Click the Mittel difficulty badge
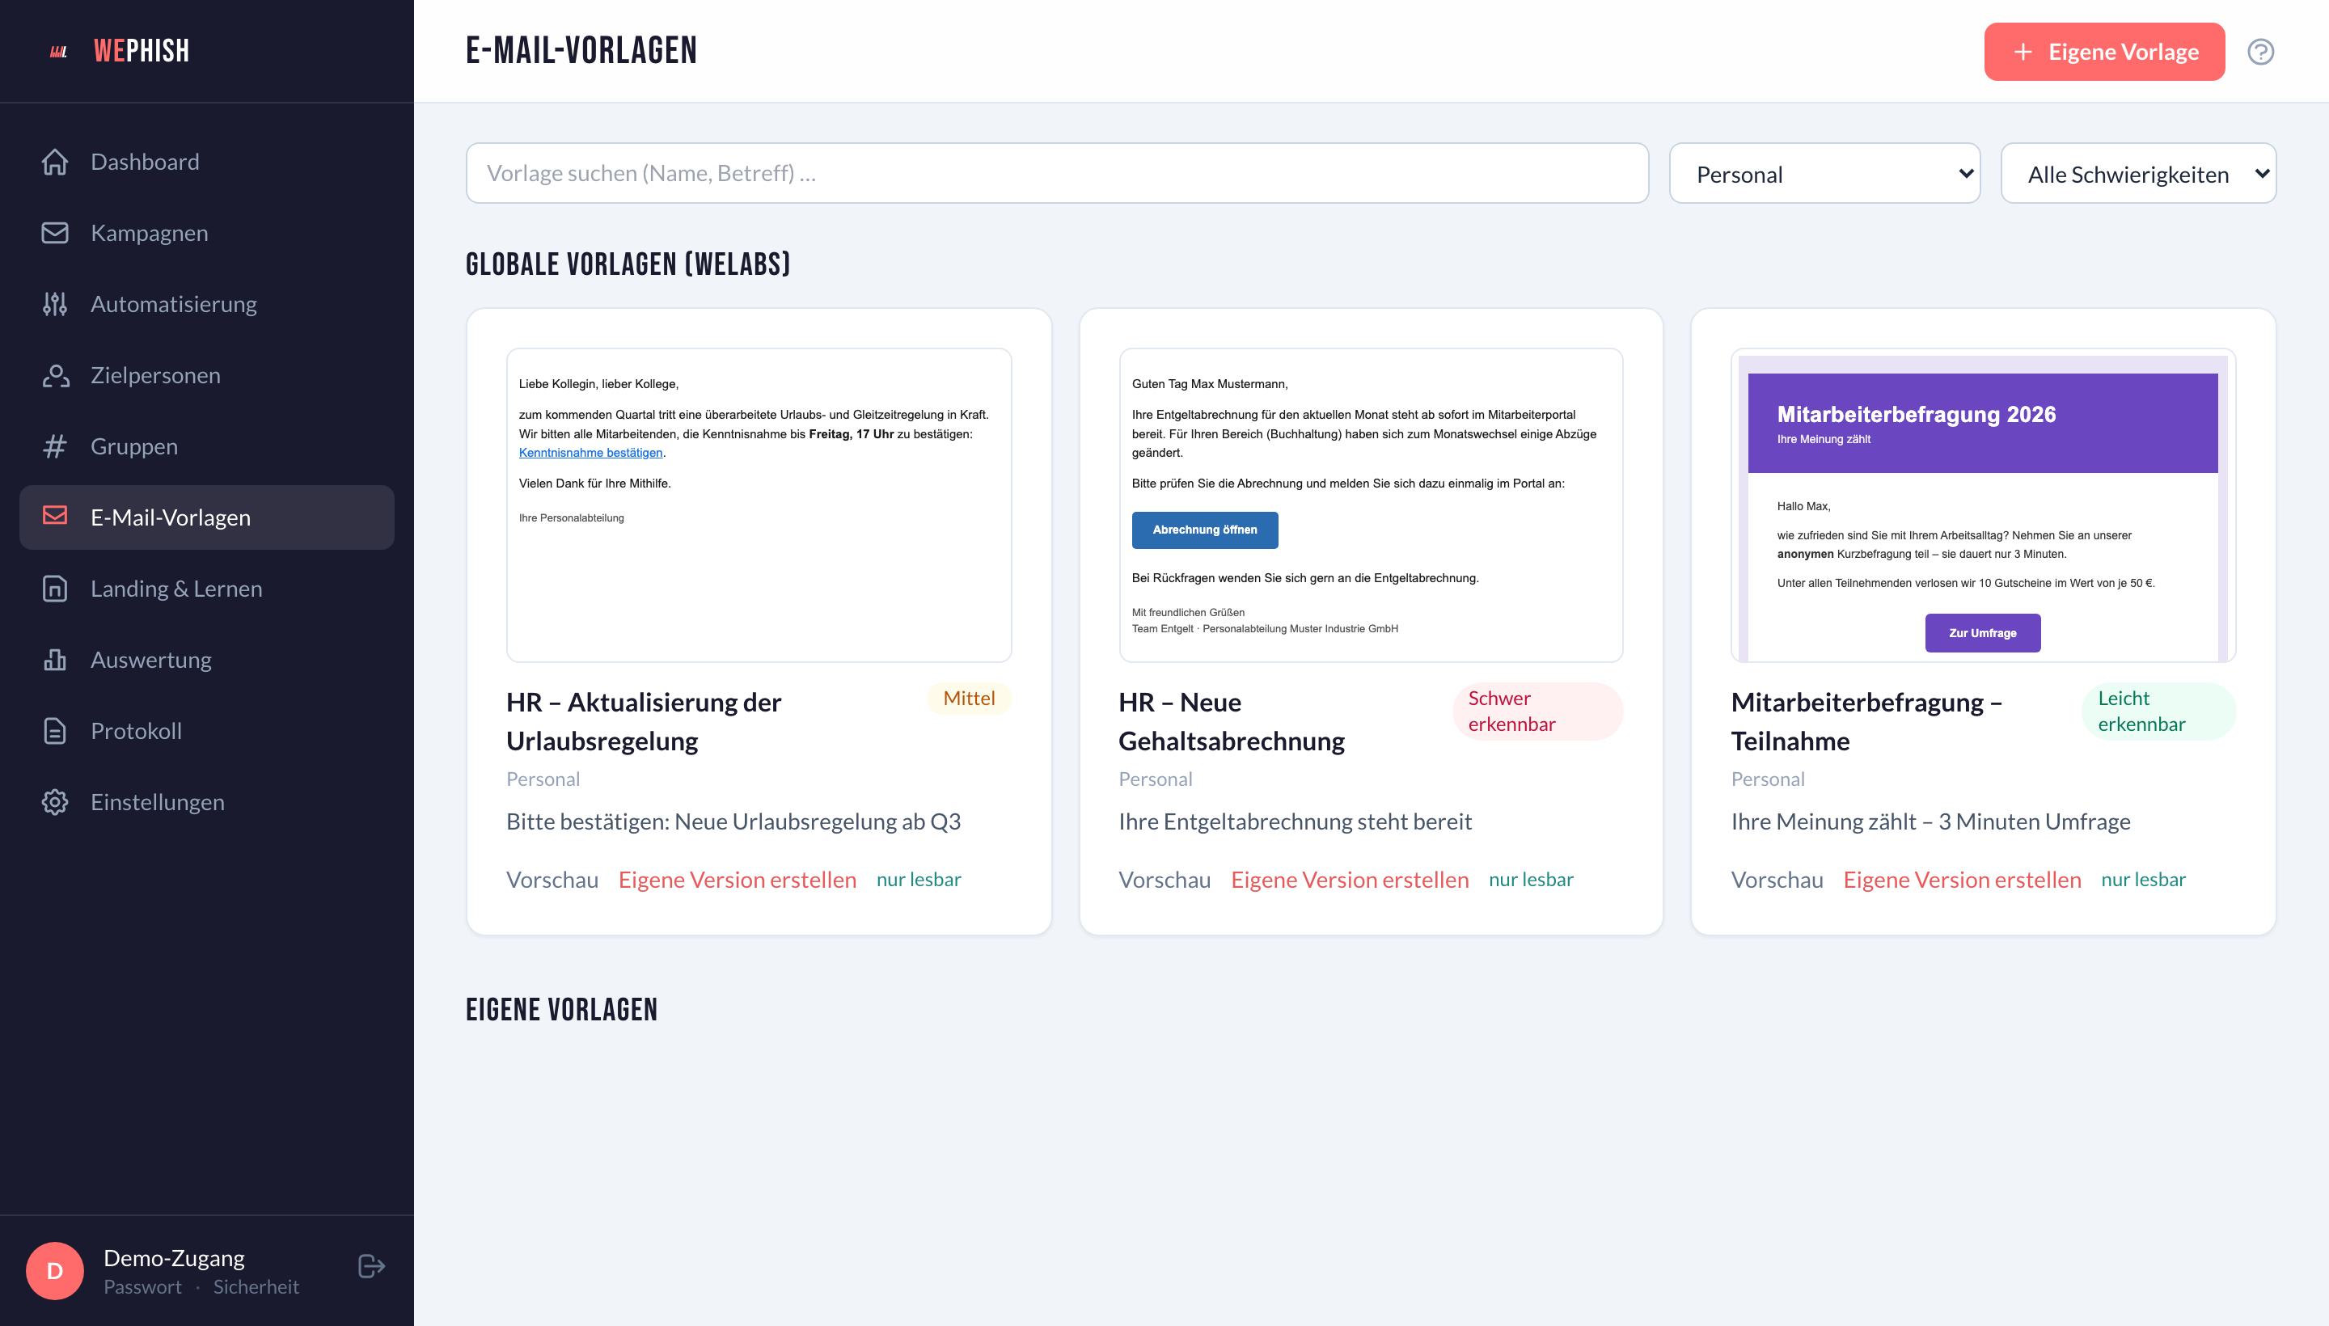The width and height of the screenshot is (2329, 1326). (x=968, y=699)
